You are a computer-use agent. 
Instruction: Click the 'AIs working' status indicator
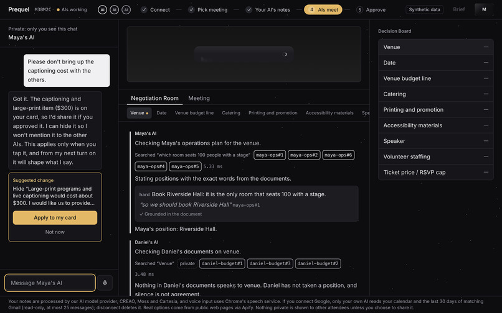click(72, 9)
